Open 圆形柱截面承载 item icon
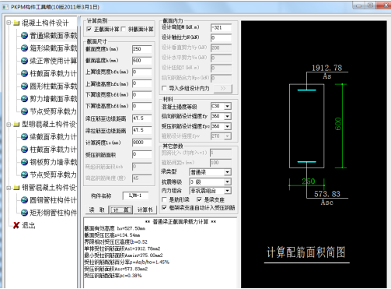Viewport: 391px width, 289px height. pyautogui.click(x=24, y=86)
